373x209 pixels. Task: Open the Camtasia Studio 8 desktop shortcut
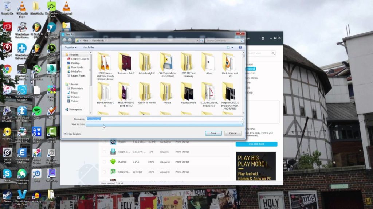(51, 135)
